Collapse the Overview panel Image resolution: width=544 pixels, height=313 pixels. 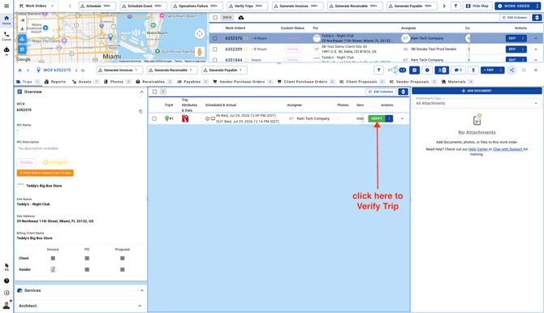click(141, 92)
